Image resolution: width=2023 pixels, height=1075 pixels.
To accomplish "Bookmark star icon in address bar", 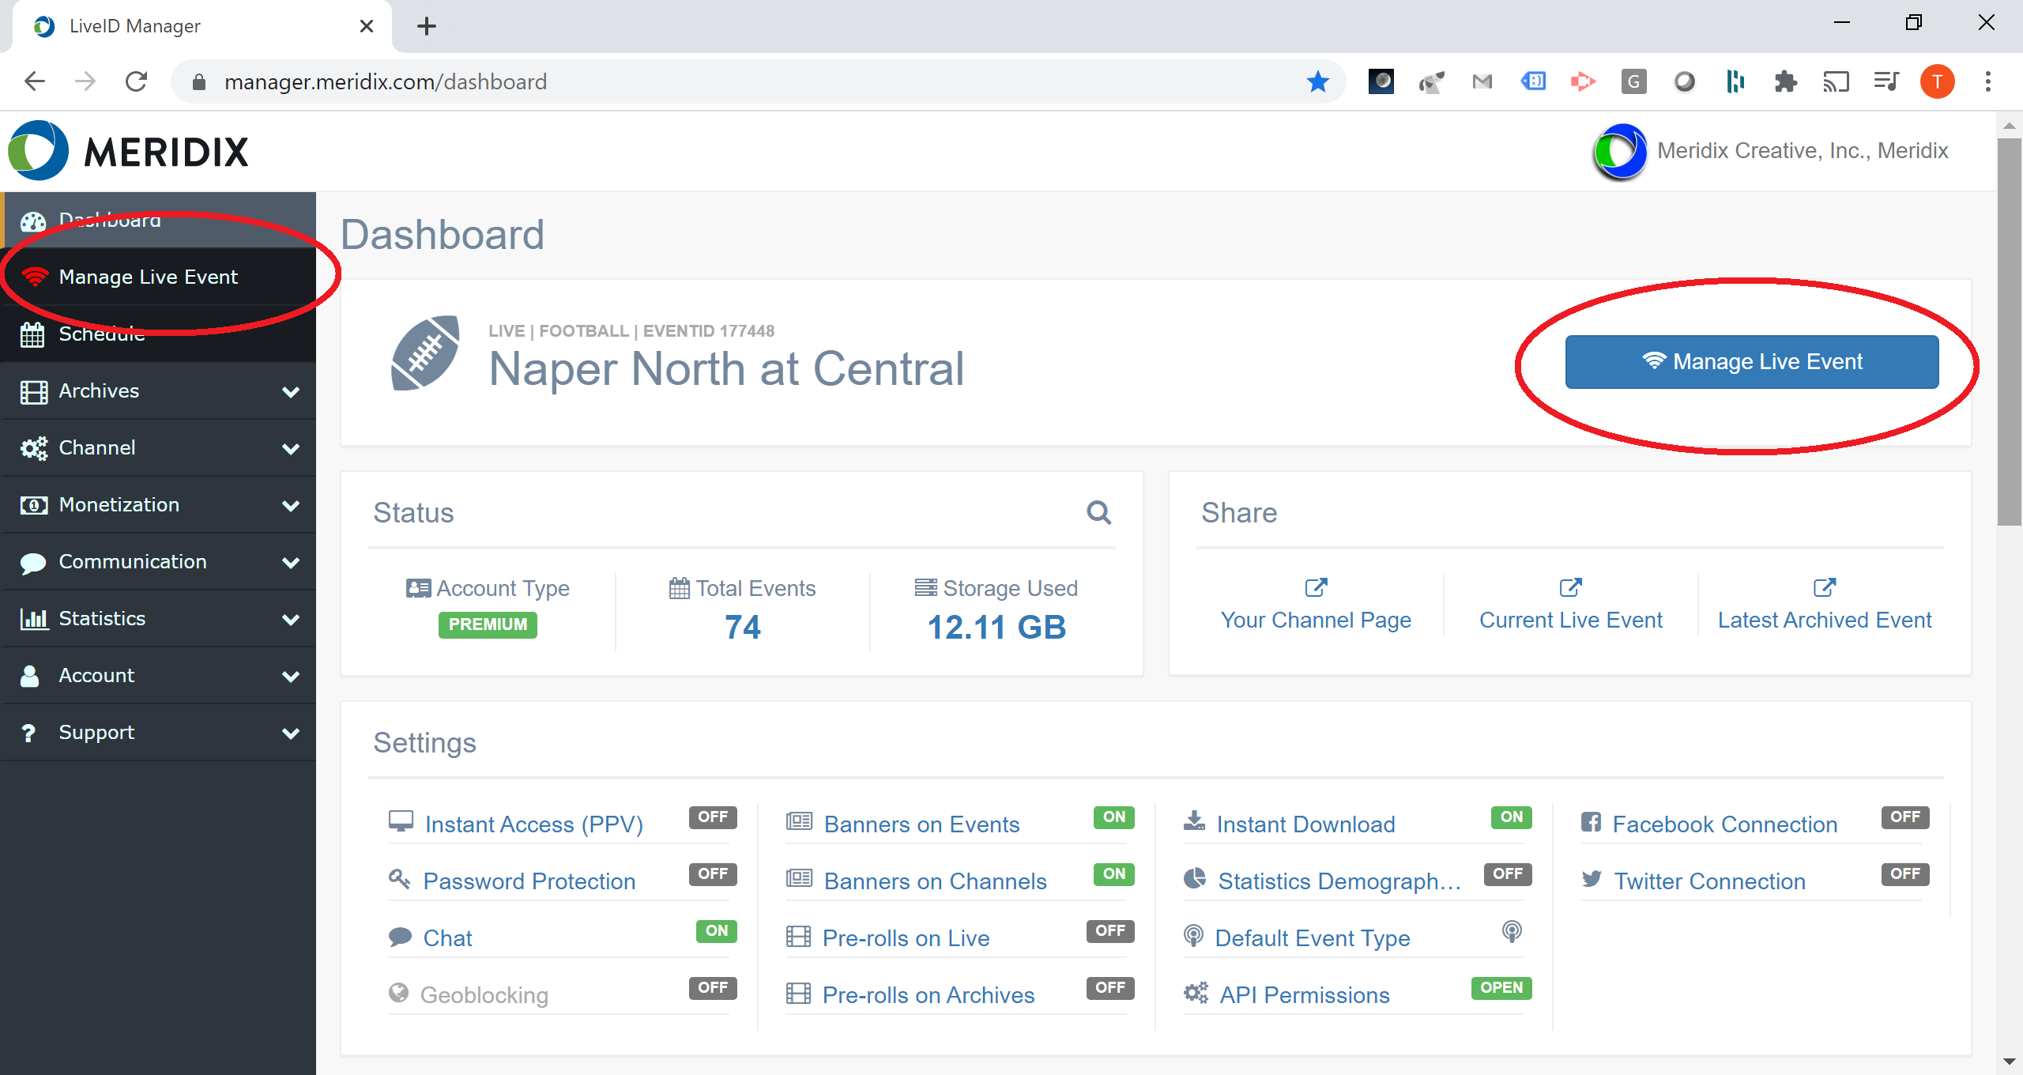I will click(x=1317, y=81).
